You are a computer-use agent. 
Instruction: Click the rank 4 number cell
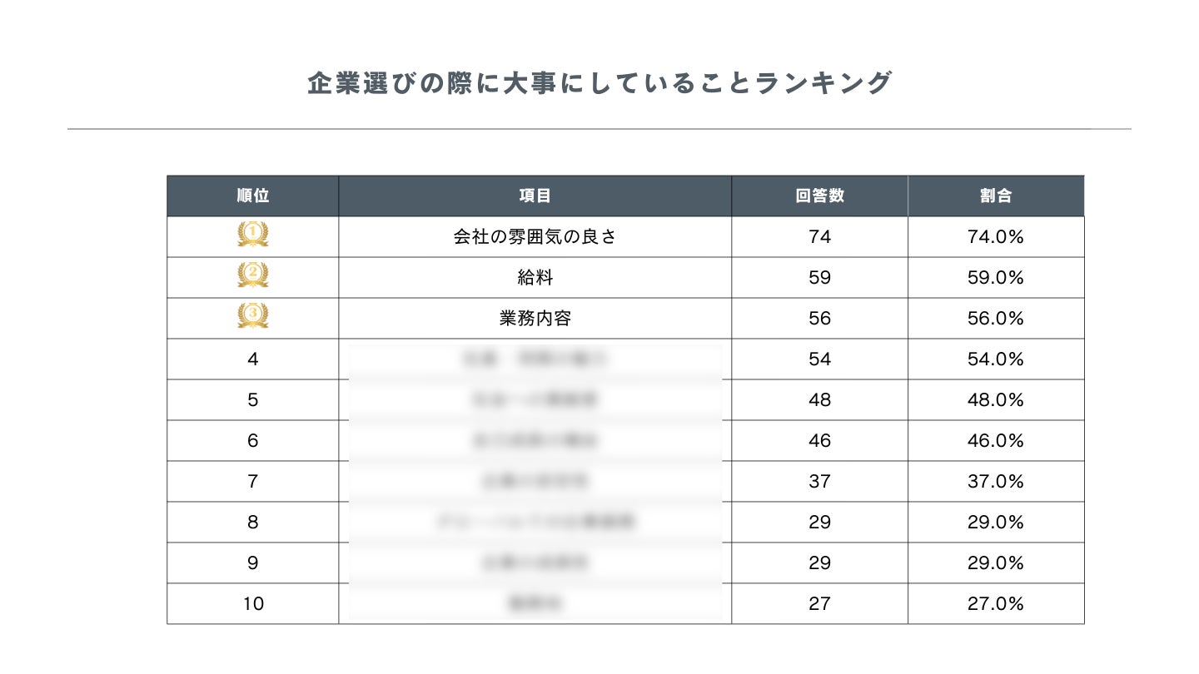click(x=253, y=359)
